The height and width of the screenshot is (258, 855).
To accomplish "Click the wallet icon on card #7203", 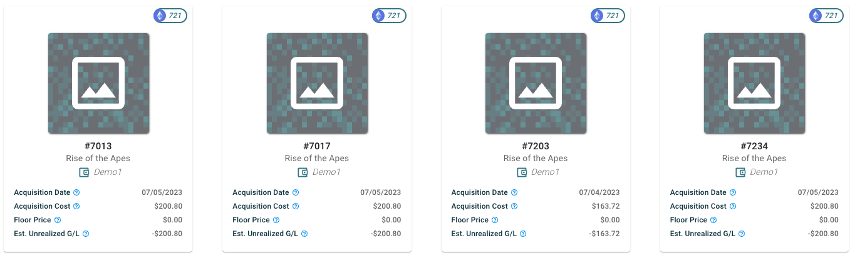I will click(x=522, y=172).
